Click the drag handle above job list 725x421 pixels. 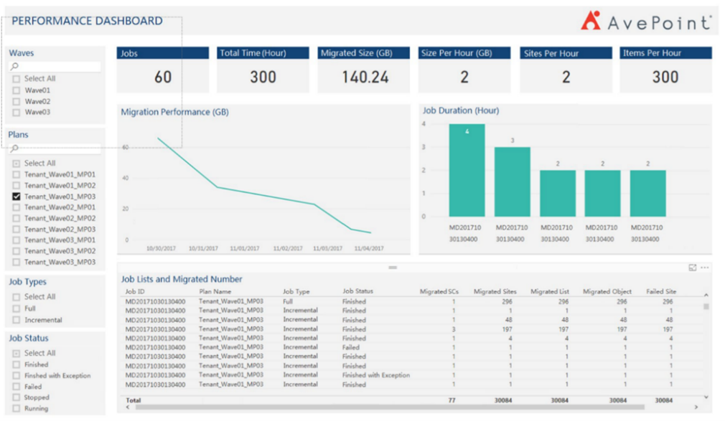point(393,268)
